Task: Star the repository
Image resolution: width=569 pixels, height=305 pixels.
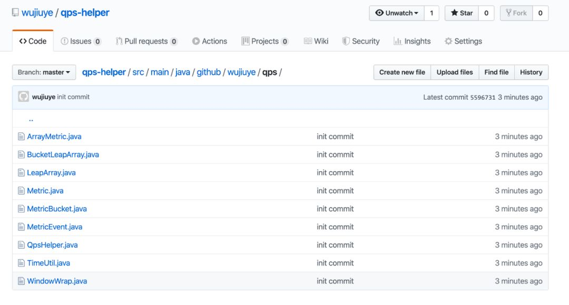Action: (x=462, y=13)
